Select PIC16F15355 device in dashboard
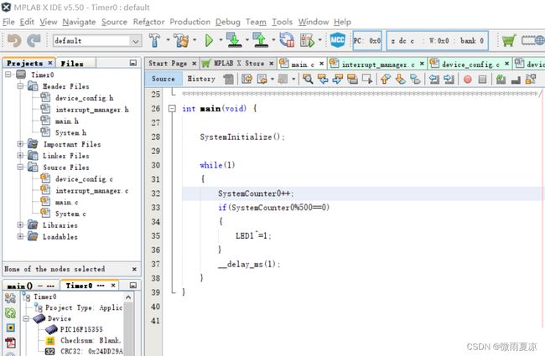 click(x=81, y=329)
